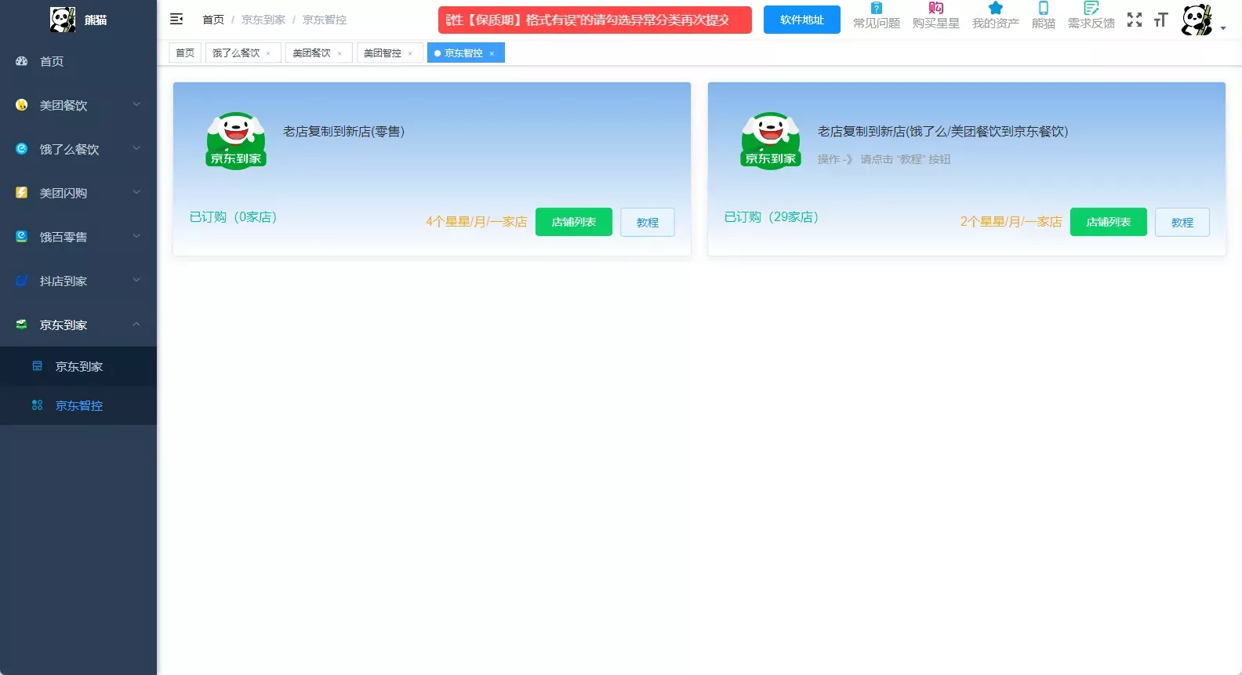Click 京东到家 logo on the 京东餐饮 card
Image resolution: width=1242 pixels, height=675 pixels.
[771, 140]
